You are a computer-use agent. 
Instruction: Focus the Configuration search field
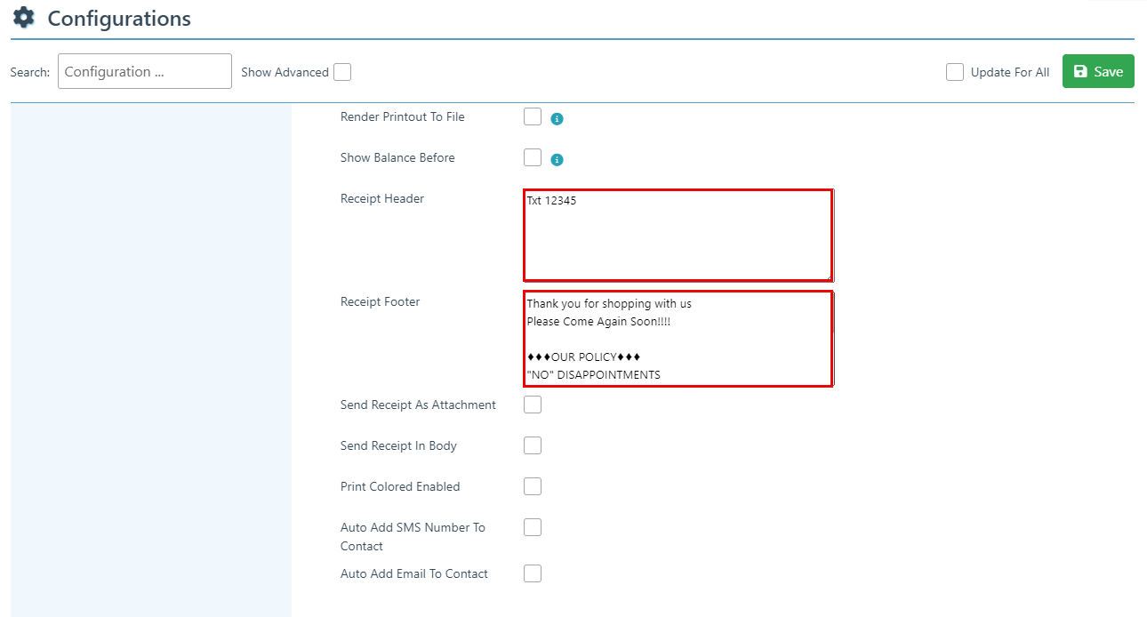tap(144, 71)
